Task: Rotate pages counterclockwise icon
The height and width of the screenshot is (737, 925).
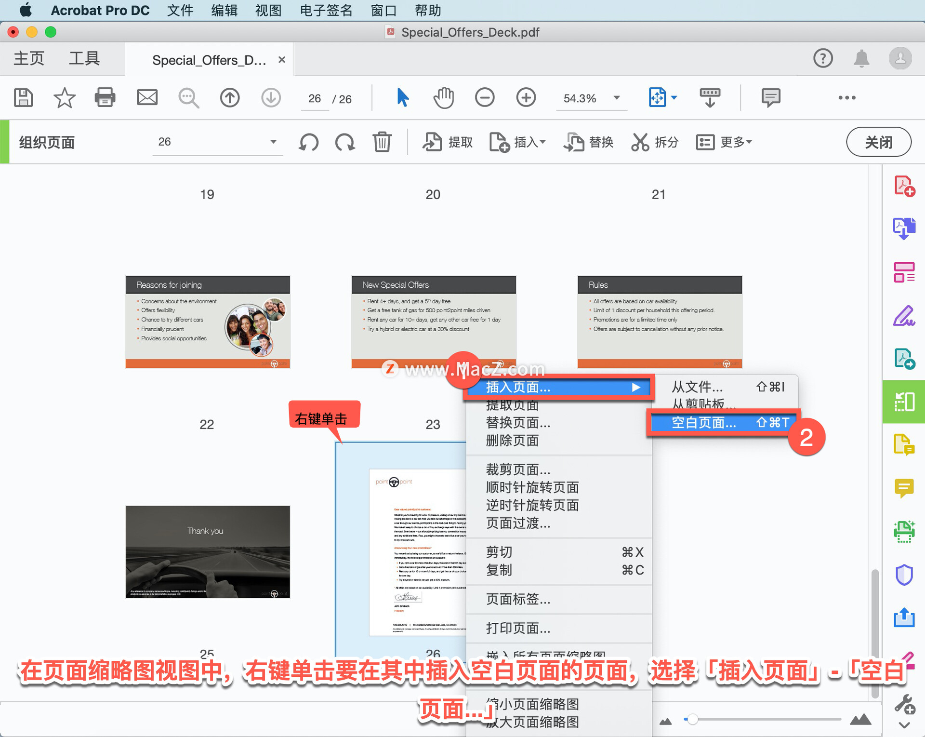Action: pos(309,142)
